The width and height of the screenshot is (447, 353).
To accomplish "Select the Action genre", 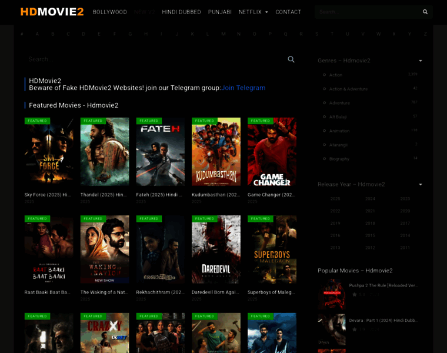I will [x=335, y=75].
